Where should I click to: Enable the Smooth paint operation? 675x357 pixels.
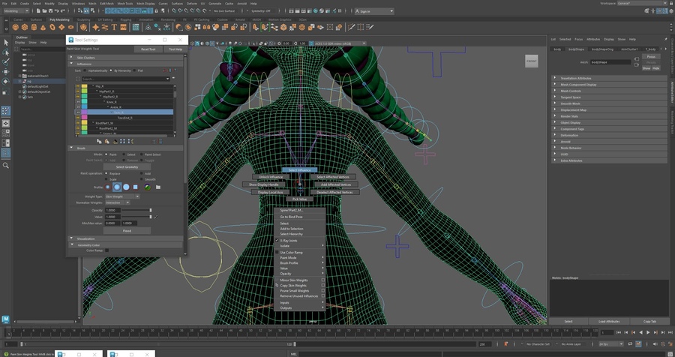click(x=142, y=179)
